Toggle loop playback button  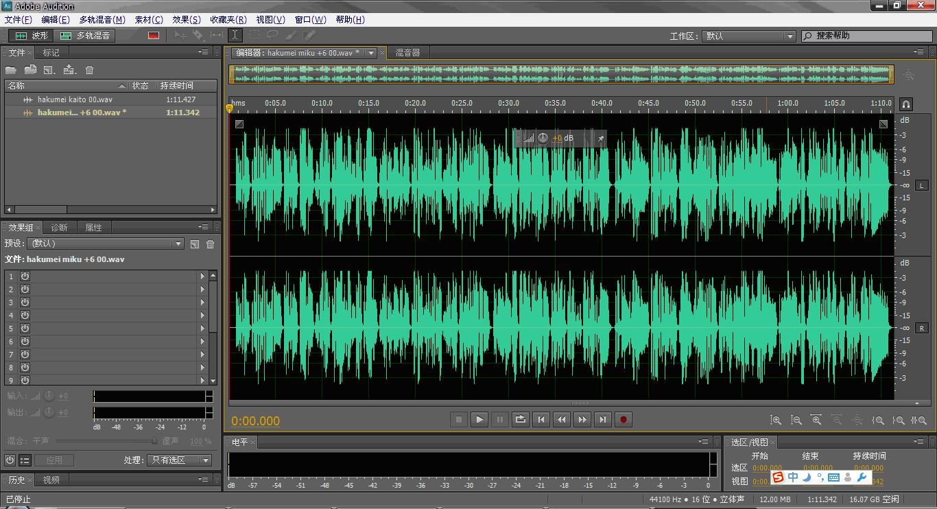coord(521,419)
